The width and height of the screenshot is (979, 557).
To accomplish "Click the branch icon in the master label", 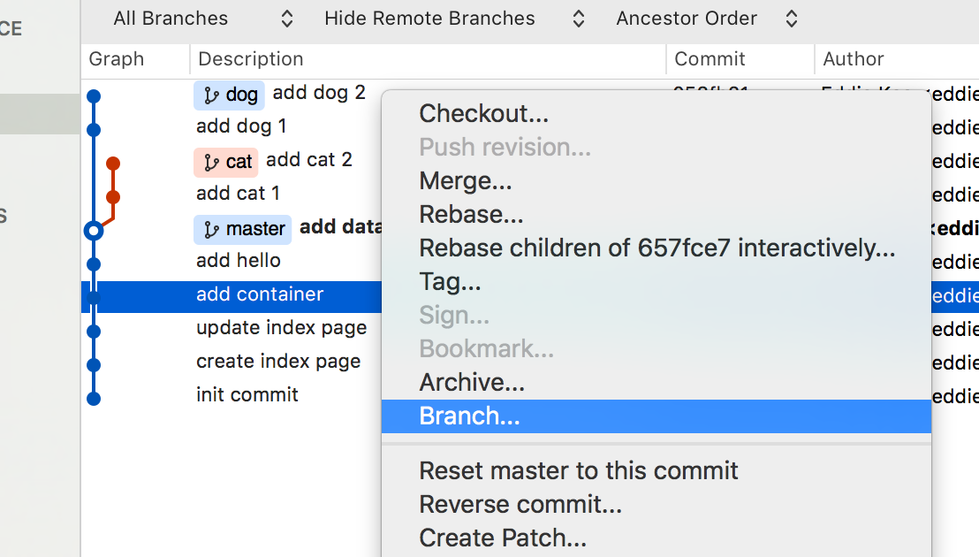I will pos(212,229).
